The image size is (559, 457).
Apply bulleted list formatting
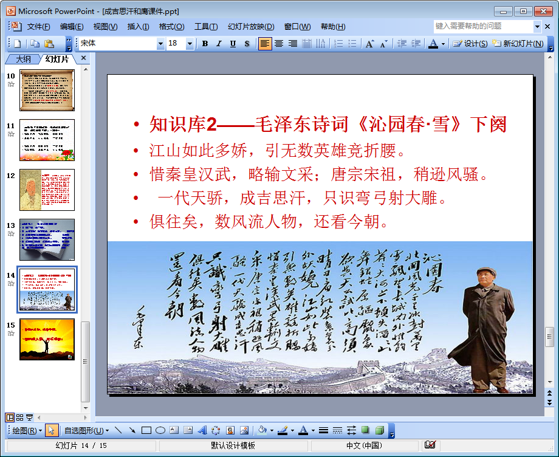click(352, 44)
